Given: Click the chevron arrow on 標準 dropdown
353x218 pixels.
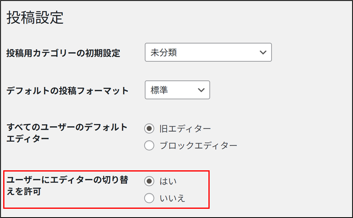Looking at the screenshot, I should (201, 90).
